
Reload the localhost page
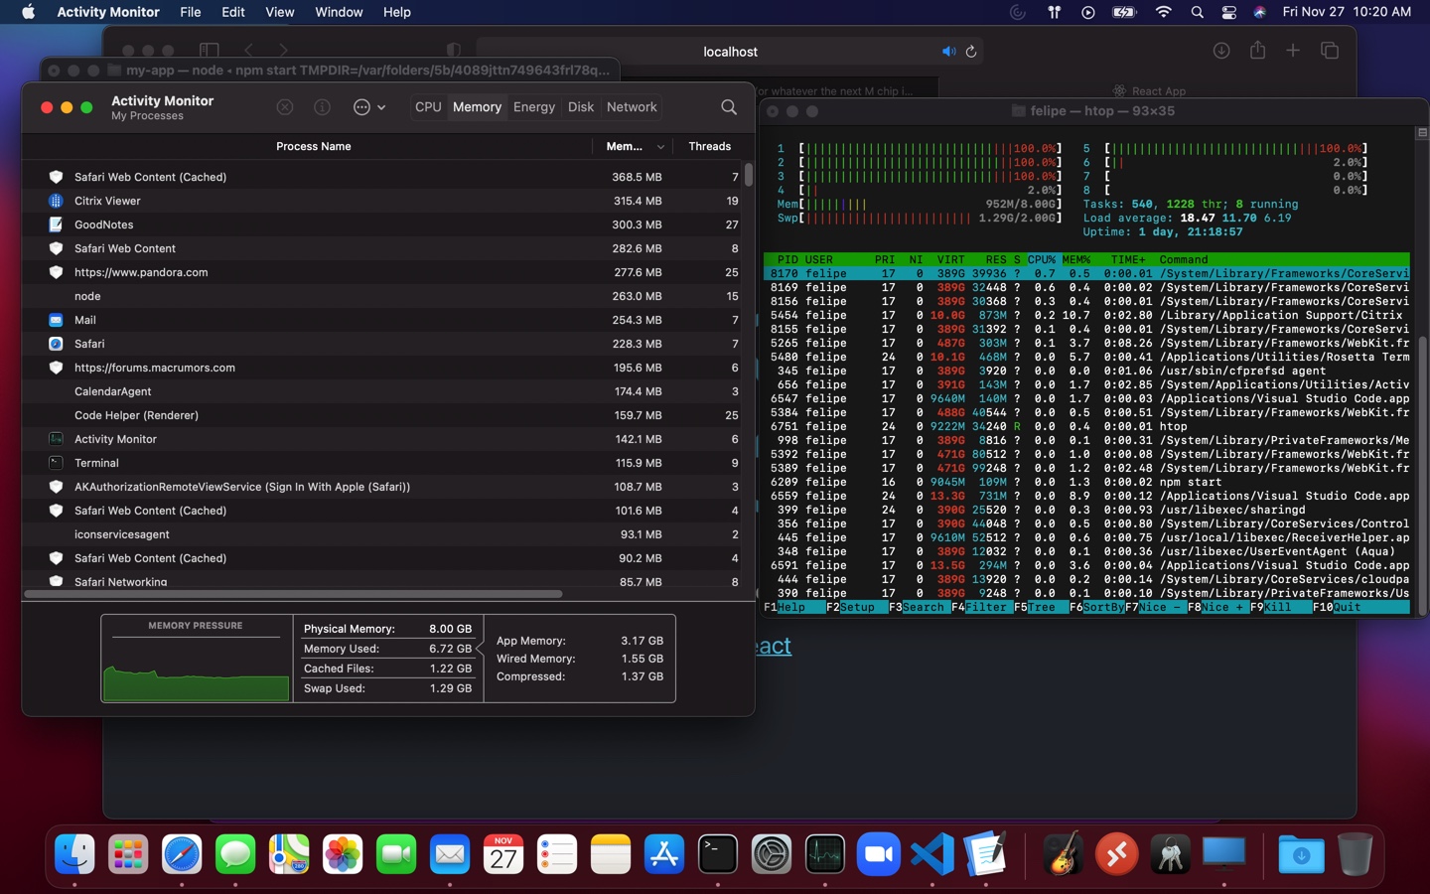971,52
